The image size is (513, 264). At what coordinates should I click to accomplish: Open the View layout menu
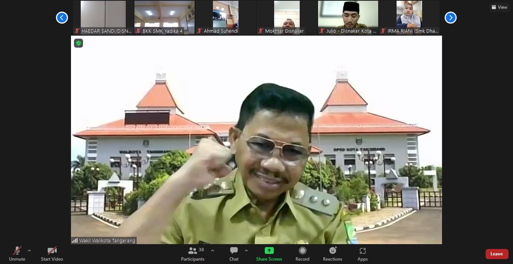coord(499,7)
